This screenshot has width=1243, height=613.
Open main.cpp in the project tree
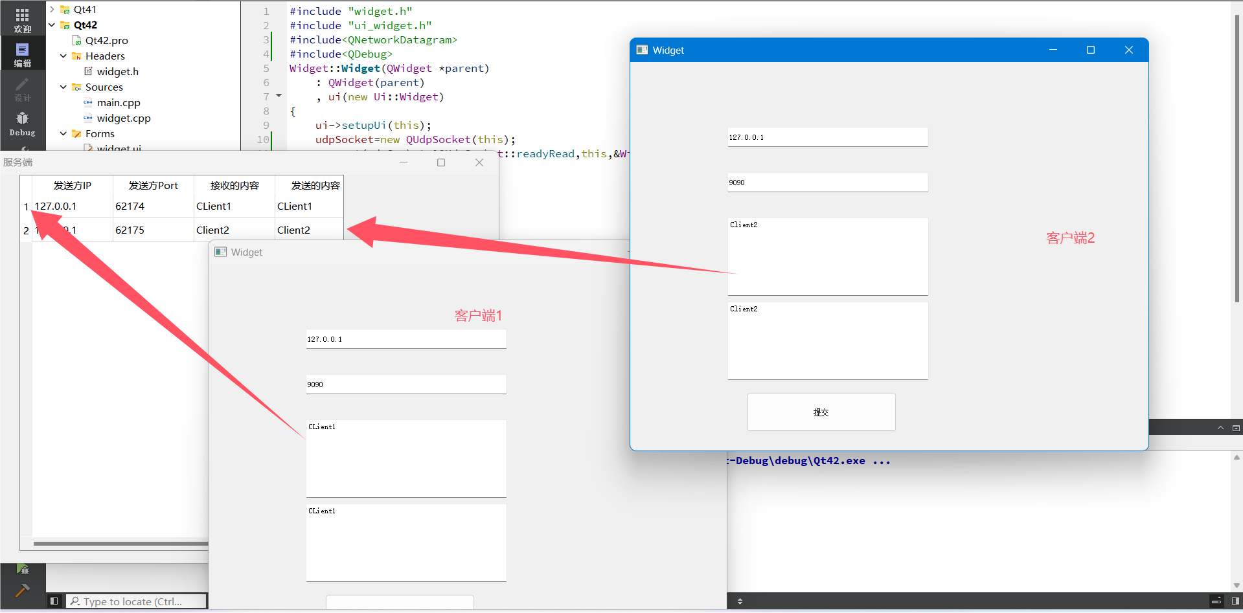coord(119,102)
